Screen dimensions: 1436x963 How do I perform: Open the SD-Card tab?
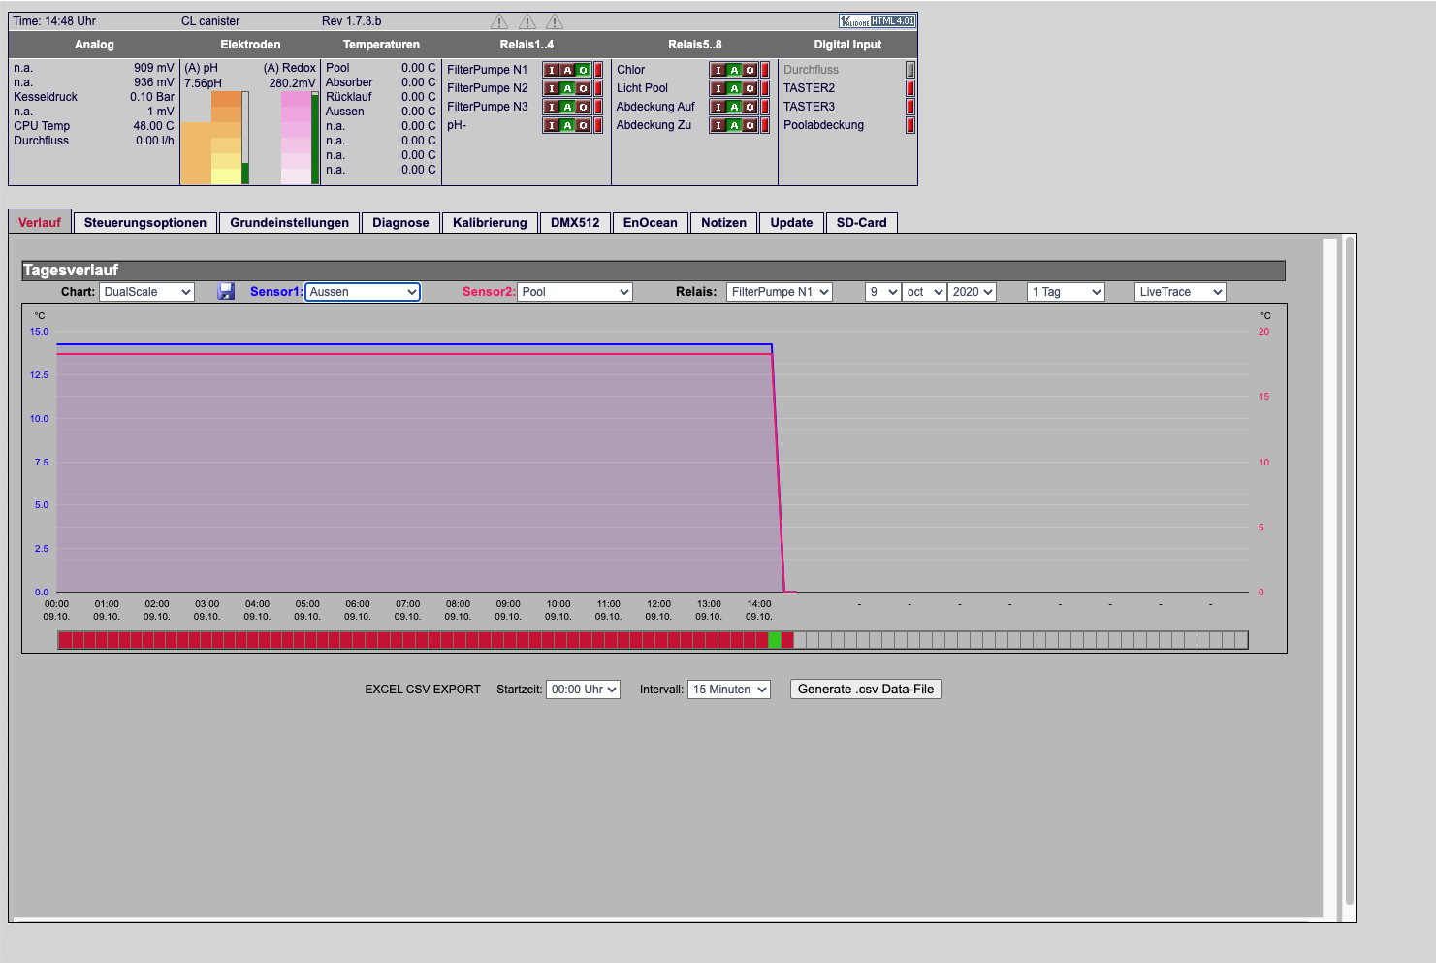coord(862,222)
